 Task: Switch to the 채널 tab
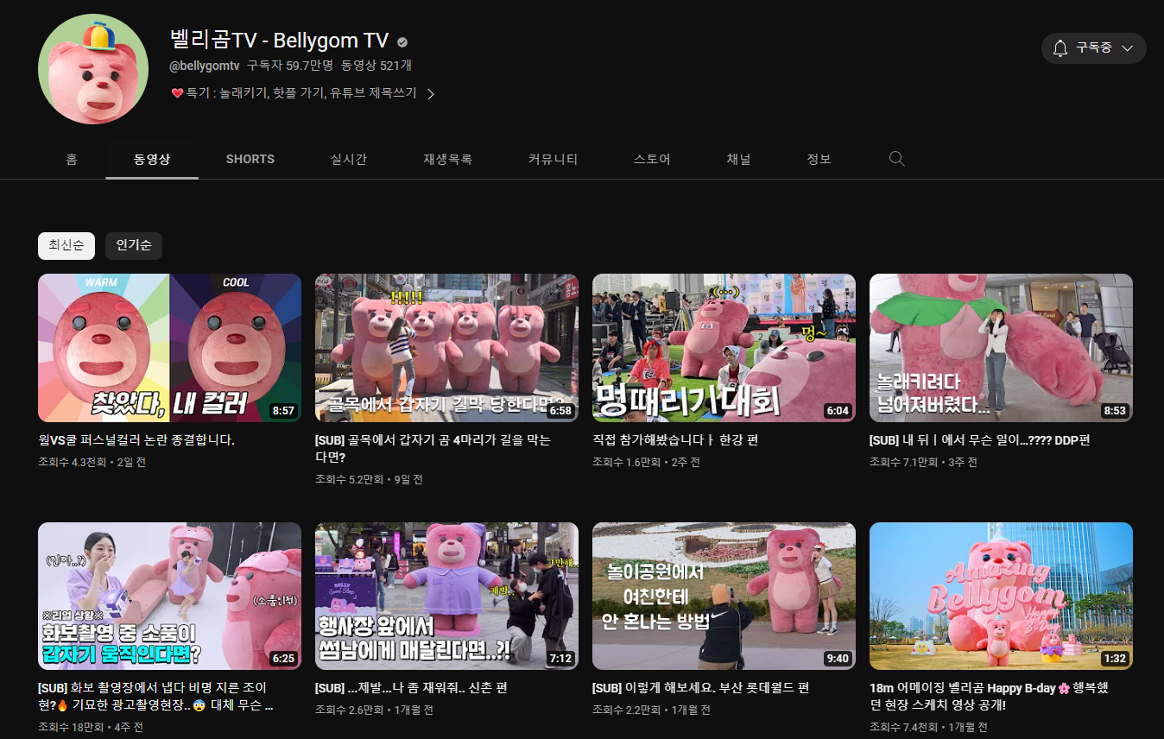738,159
